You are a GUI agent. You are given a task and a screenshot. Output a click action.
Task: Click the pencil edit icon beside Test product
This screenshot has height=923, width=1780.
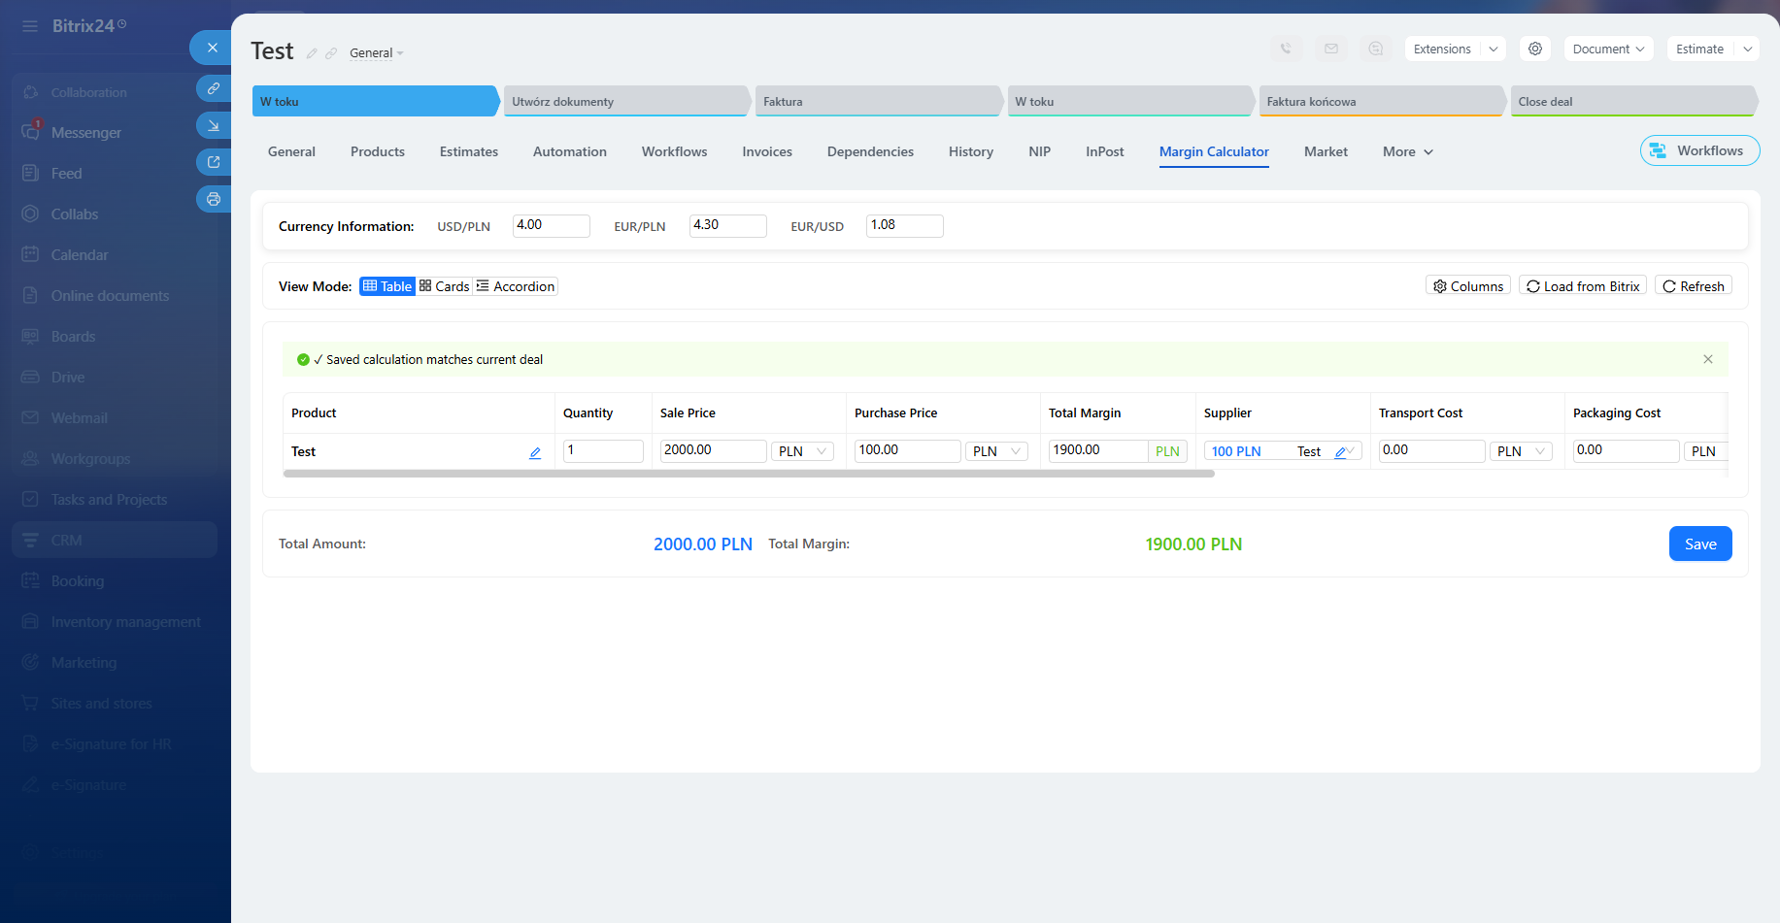535,452
